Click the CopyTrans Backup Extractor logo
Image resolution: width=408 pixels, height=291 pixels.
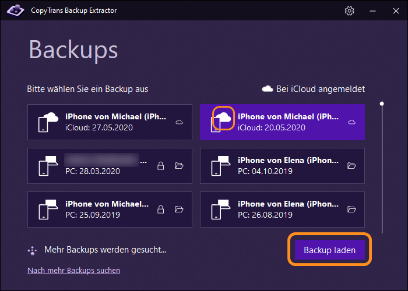(x=15, y=10)
